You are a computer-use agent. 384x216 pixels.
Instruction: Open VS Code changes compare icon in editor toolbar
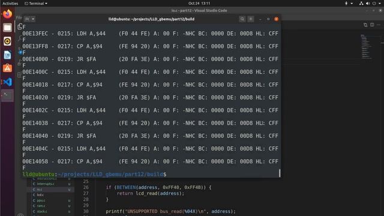coord(365,25)
